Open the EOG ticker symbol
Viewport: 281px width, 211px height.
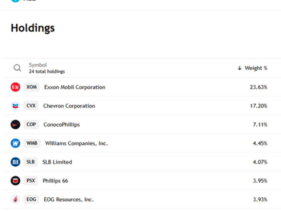tap(31, 200)
